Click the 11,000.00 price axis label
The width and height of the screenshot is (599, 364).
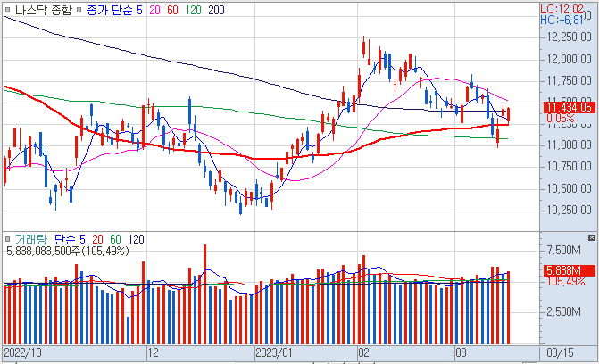pos(570,145)
